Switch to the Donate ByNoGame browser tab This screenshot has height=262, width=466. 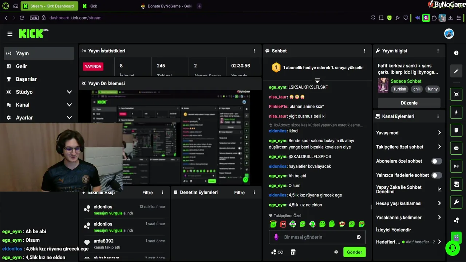(166, 6)
